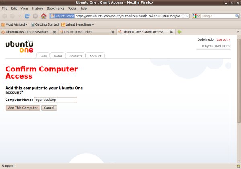Click the Google search field
Image resolution: width=241 pixels, height=169 pixels.
(218, 16)
